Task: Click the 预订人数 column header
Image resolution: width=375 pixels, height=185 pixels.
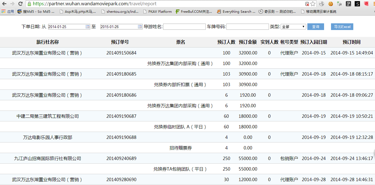Action: click(x=226, y=42)
